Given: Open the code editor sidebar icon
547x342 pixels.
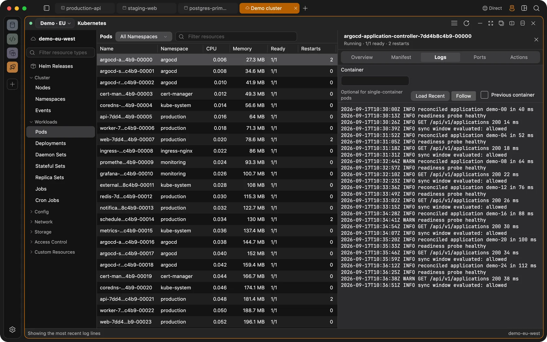Looking at the screenshot, I should (12, 39).
